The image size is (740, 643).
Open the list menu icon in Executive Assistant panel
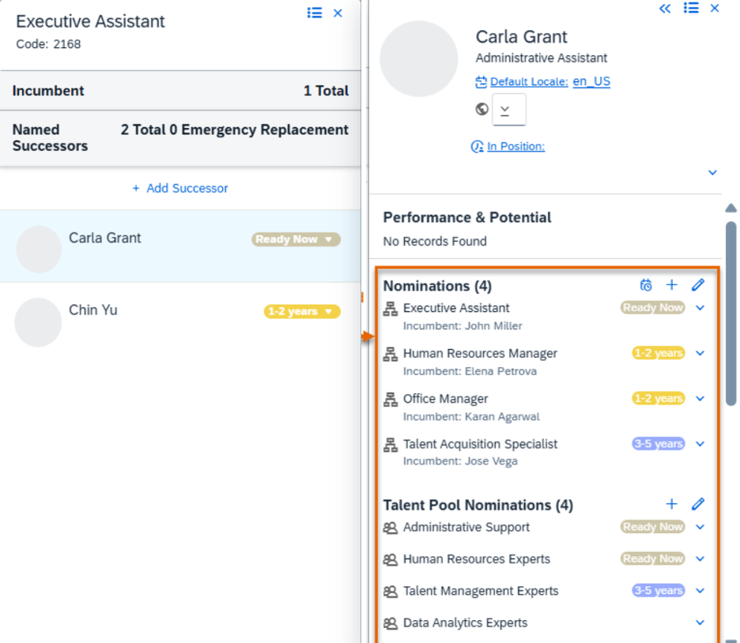[x=315, y=13]
